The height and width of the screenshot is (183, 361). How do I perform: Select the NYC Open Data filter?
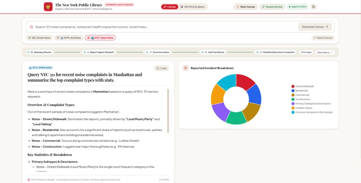coord(100,38)
